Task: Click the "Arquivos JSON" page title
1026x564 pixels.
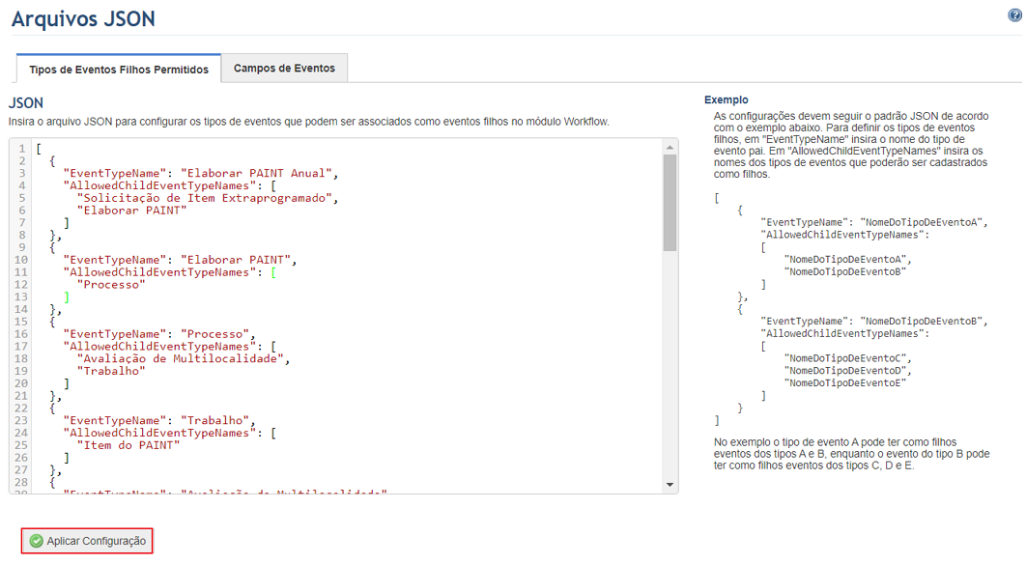Action: (x=83, y=19)
